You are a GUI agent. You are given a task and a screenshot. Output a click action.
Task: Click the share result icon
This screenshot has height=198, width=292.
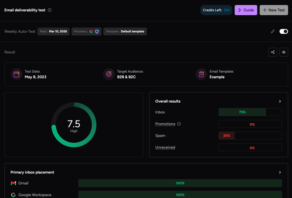click(273, 52)
